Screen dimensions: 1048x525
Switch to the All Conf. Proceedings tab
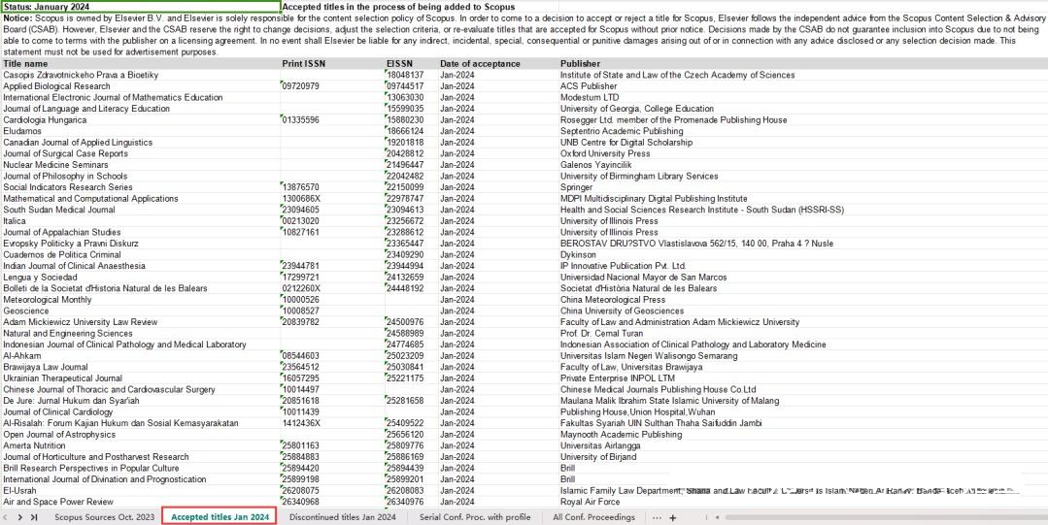tap(593, 517)
